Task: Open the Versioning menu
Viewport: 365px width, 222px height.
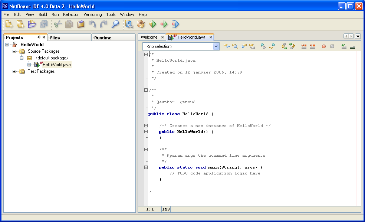Action: (x=92, y=14)
